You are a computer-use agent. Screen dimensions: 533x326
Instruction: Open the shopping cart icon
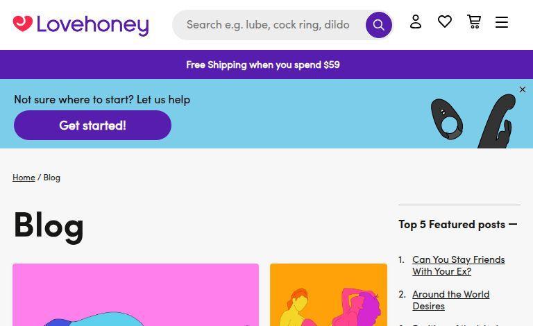(x=474, y=22)
